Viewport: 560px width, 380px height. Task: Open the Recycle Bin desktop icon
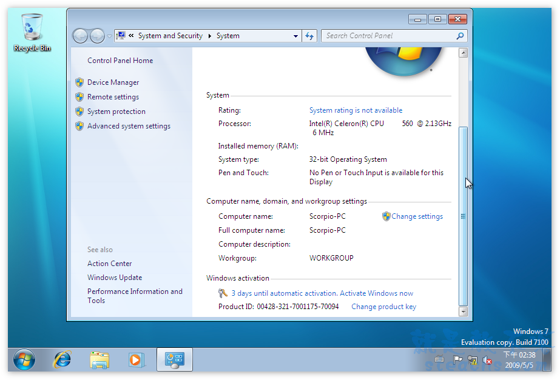(x=32, y=32)
